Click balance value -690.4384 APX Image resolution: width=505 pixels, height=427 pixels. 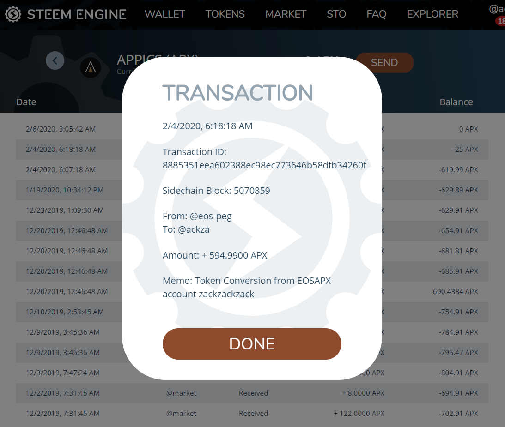pos(455,292)
